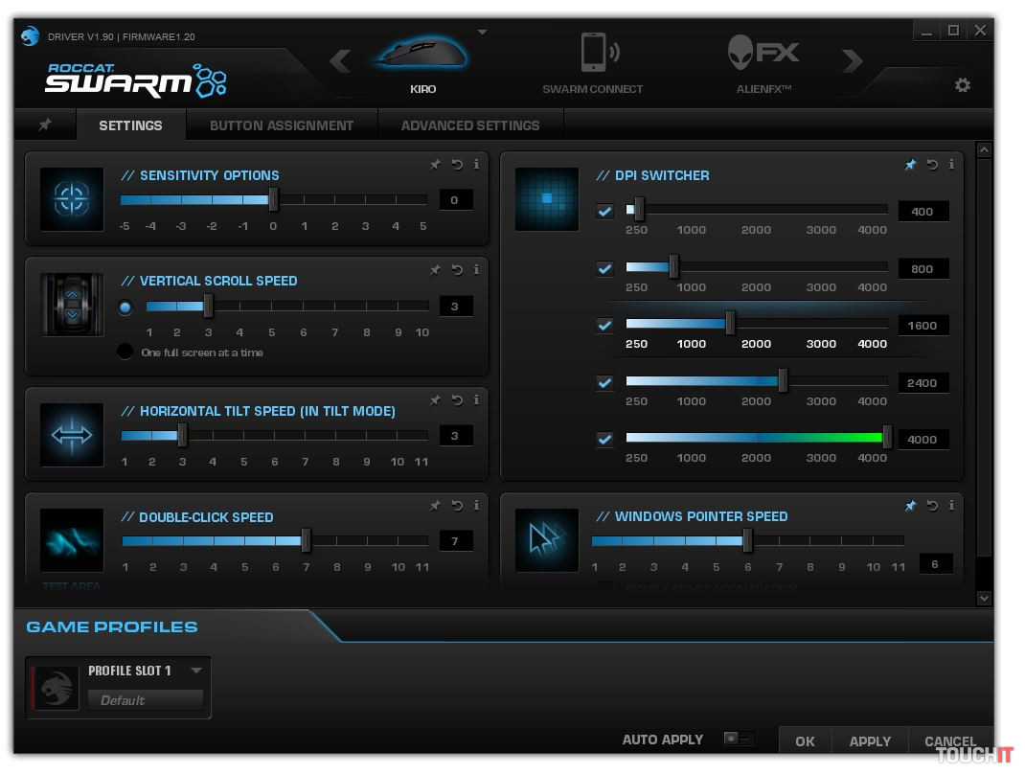Open the settings gear in top right
Viewport: 1025px width, 774px height.
(962, 85)
